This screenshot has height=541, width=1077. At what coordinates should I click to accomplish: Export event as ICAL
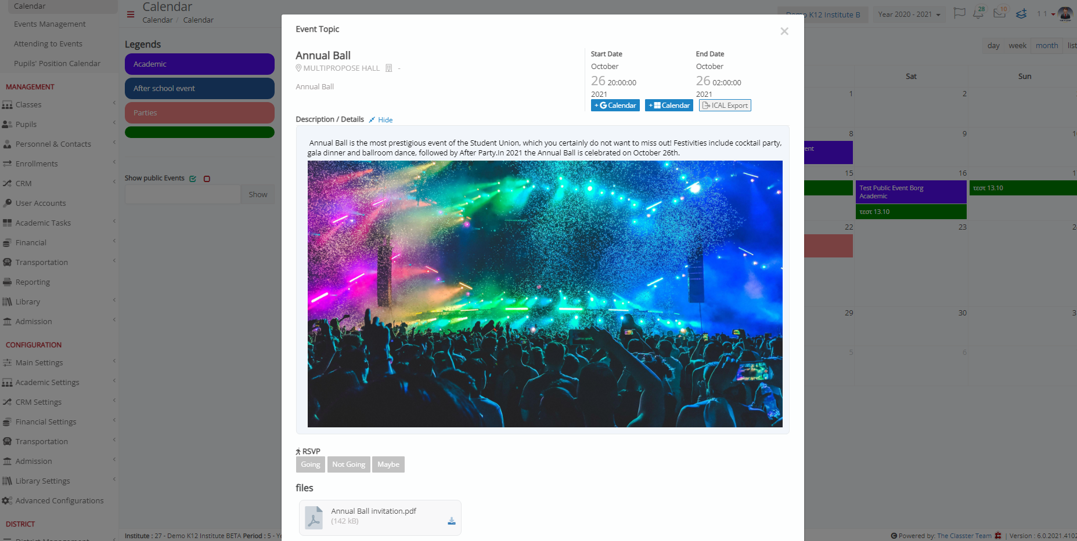click(725, 106)
